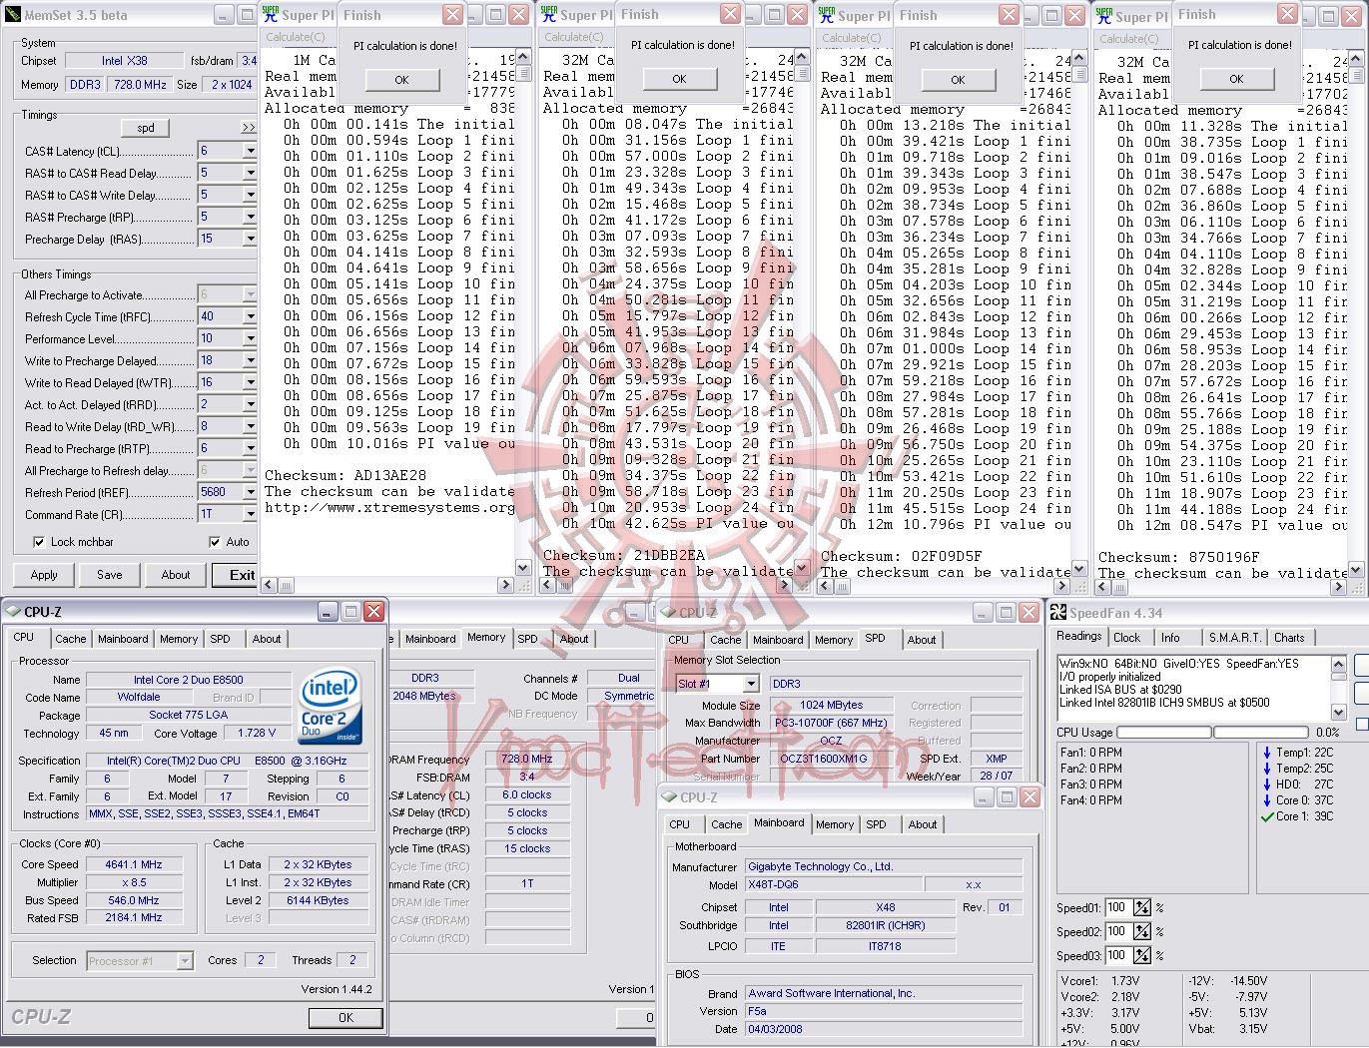This screenshot has width=1369, height=1048.
Task: Click the SpeedFan fan icon in its title bar
Action: [x=1058, y=613]
